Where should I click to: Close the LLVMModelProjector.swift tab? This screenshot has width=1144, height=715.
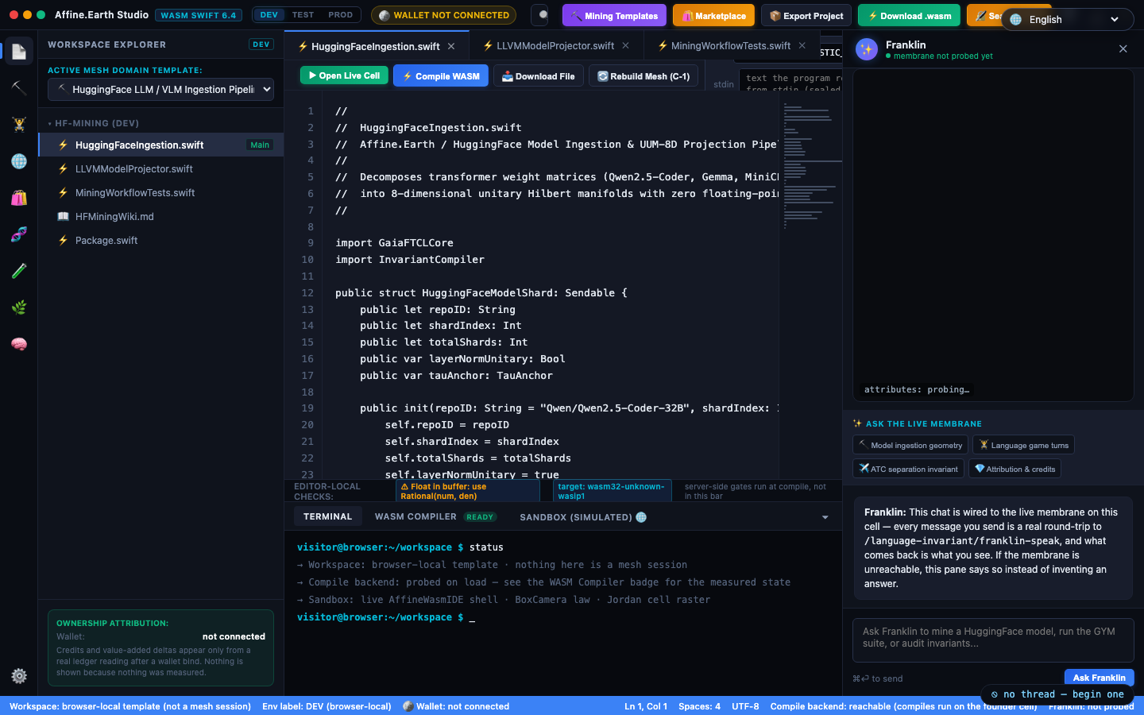(626, 45)
